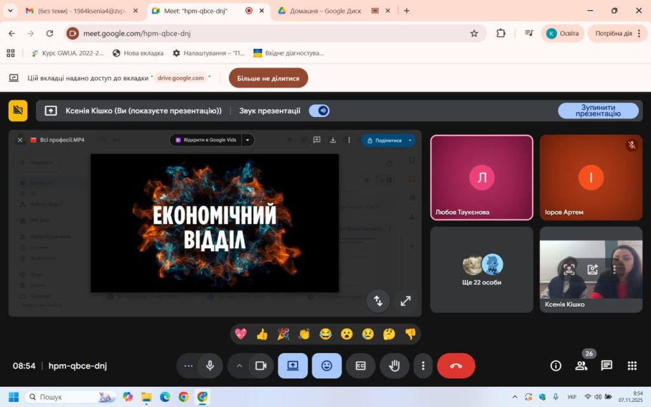Open the meeting details info icon
Viewport: 651px width, 407px height.
click(556, 366)
